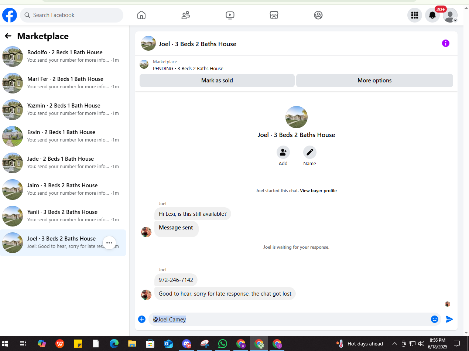Viewport: 469px width, 351px height.
Task: Open File Explorer from the taskbar
Action: click(x=132, y=344)
